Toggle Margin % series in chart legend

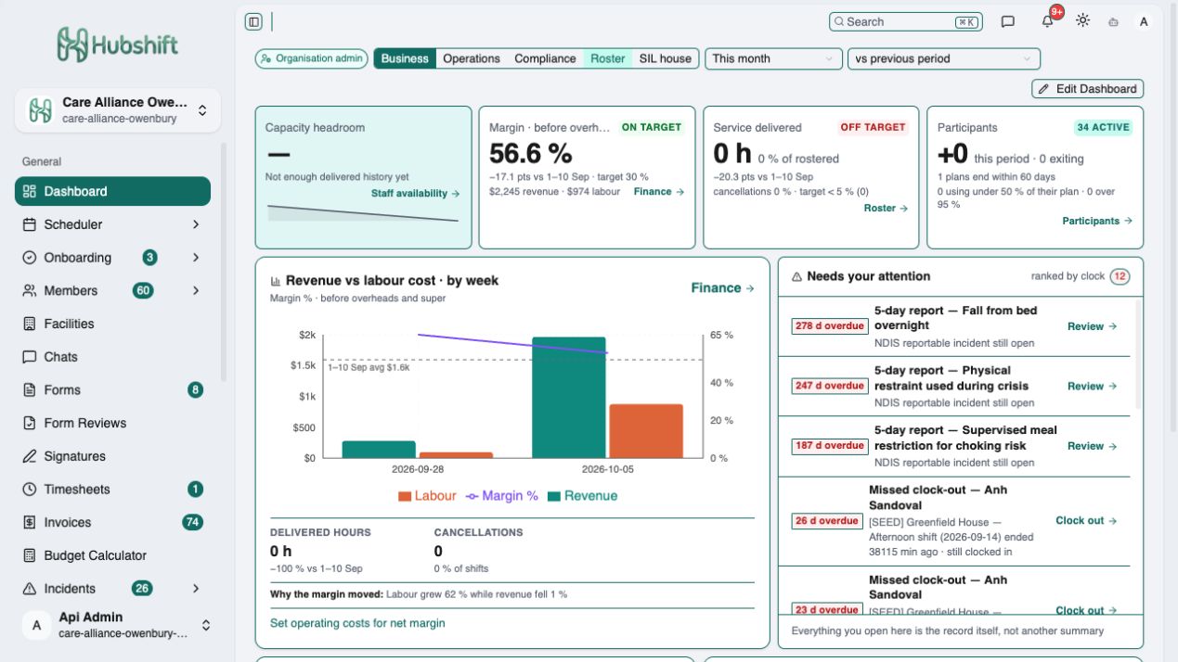pyautogui.click(x=502, y=496)
